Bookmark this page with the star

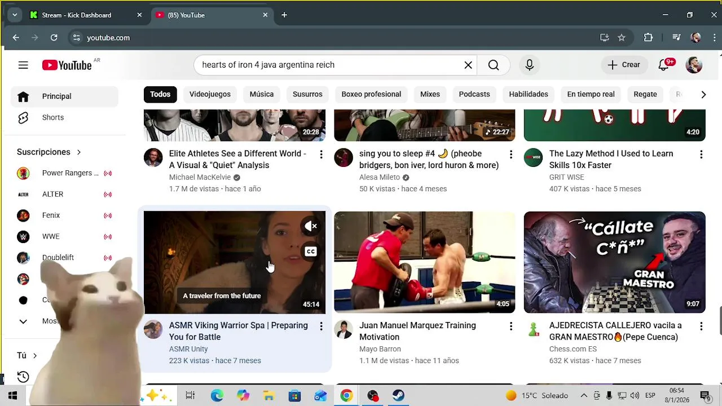pos(622,38)
